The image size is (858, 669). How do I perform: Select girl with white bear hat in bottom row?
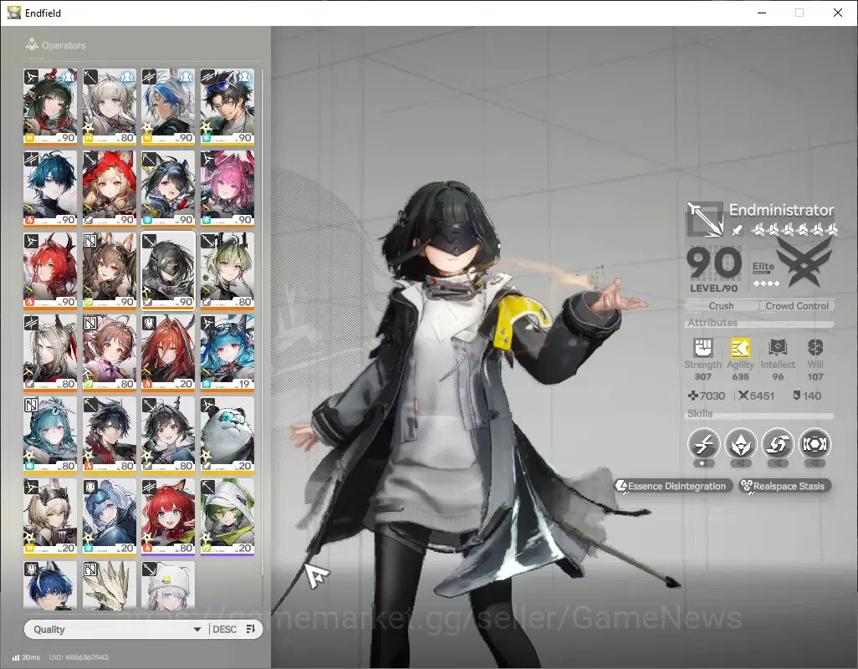[x=168, y=585]
